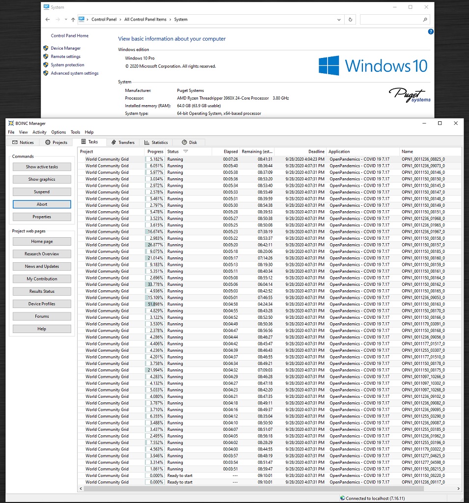Click the Help button in Project web pages
469x503 pixels.
point(42,329)
